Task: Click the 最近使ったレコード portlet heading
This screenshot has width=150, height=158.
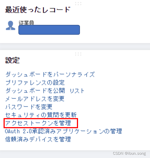Action: [38, 10]
